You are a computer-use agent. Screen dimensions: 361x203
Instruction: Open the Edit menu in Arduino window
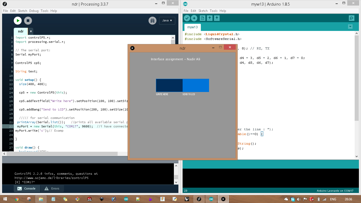tap(193, 11)
